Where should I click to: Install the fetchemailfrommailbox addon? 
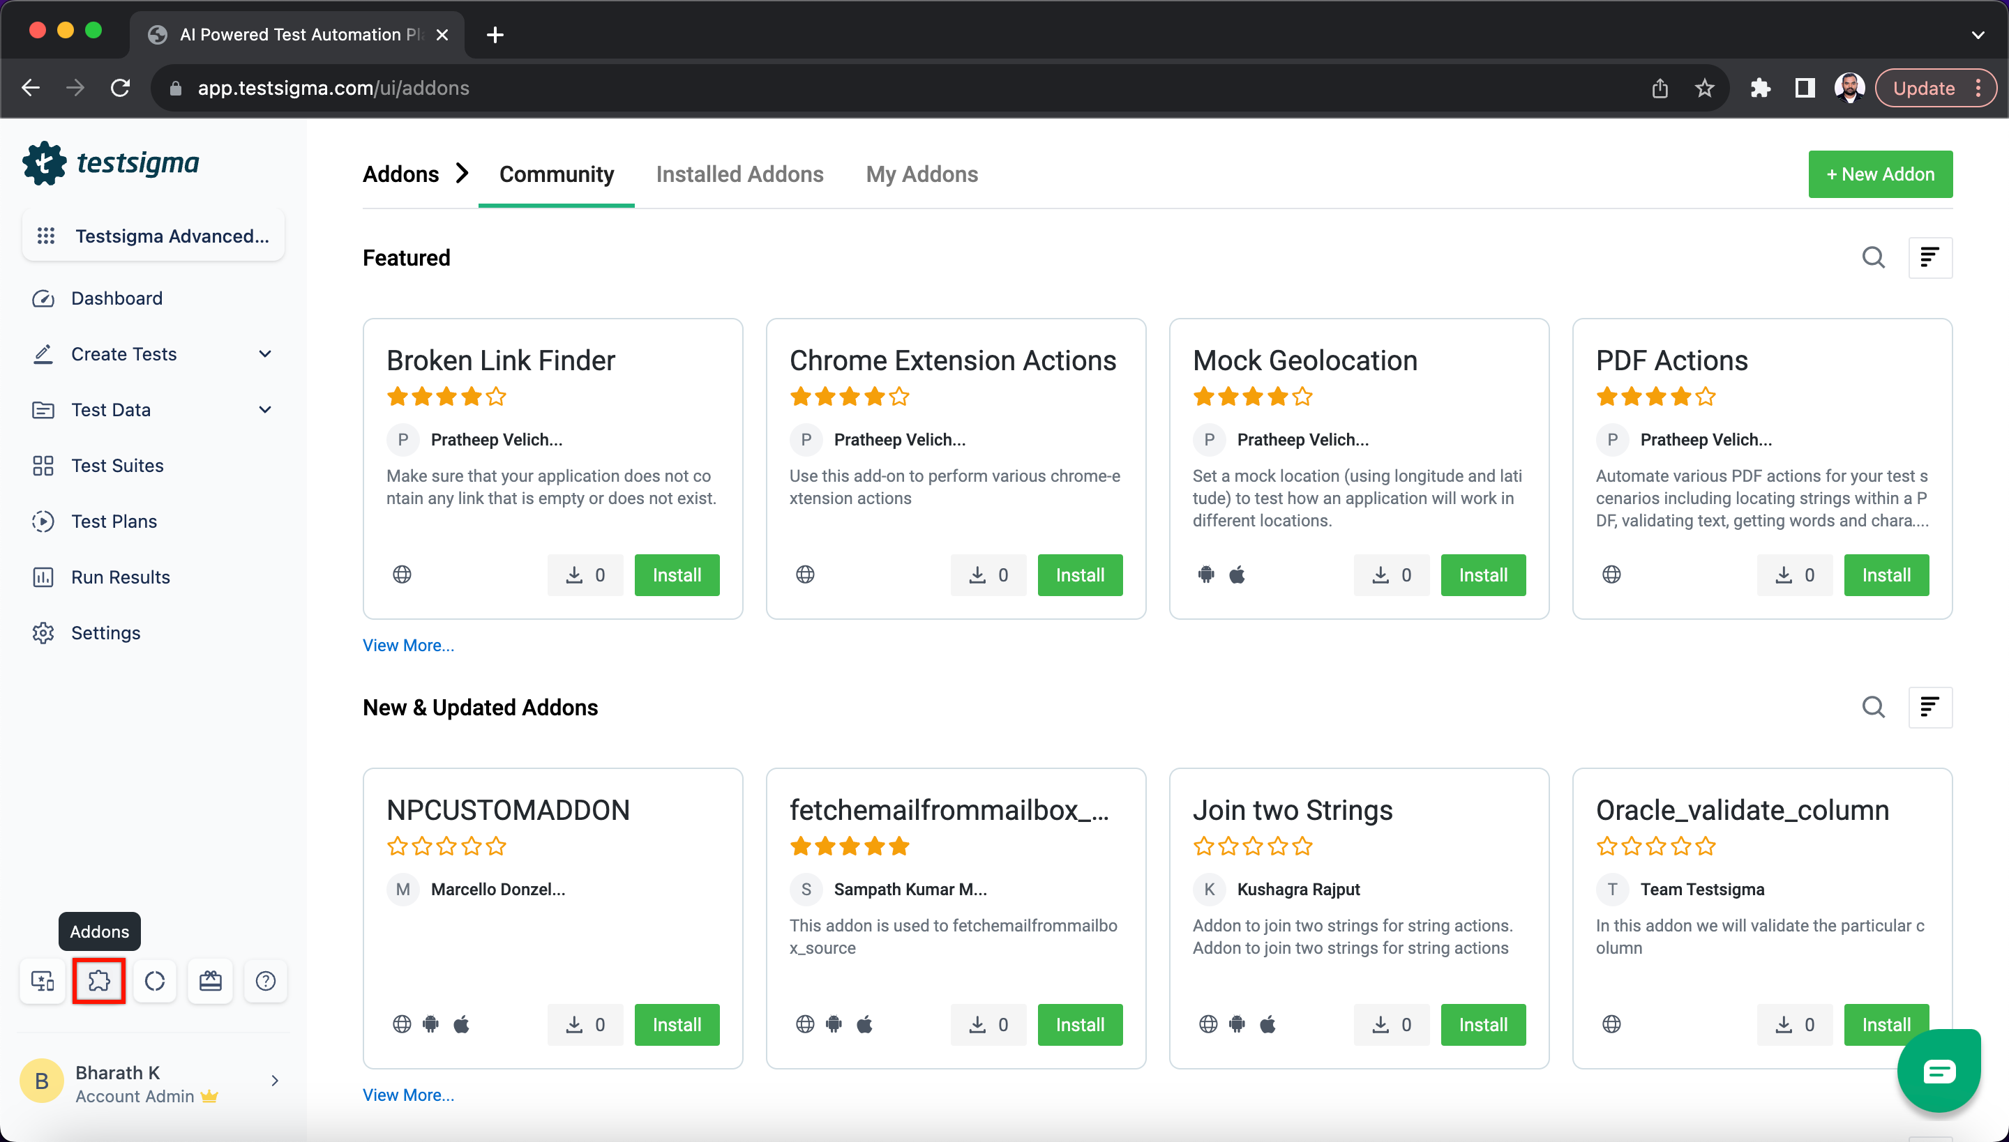pyautogui.click(x=1080, y=1024)
